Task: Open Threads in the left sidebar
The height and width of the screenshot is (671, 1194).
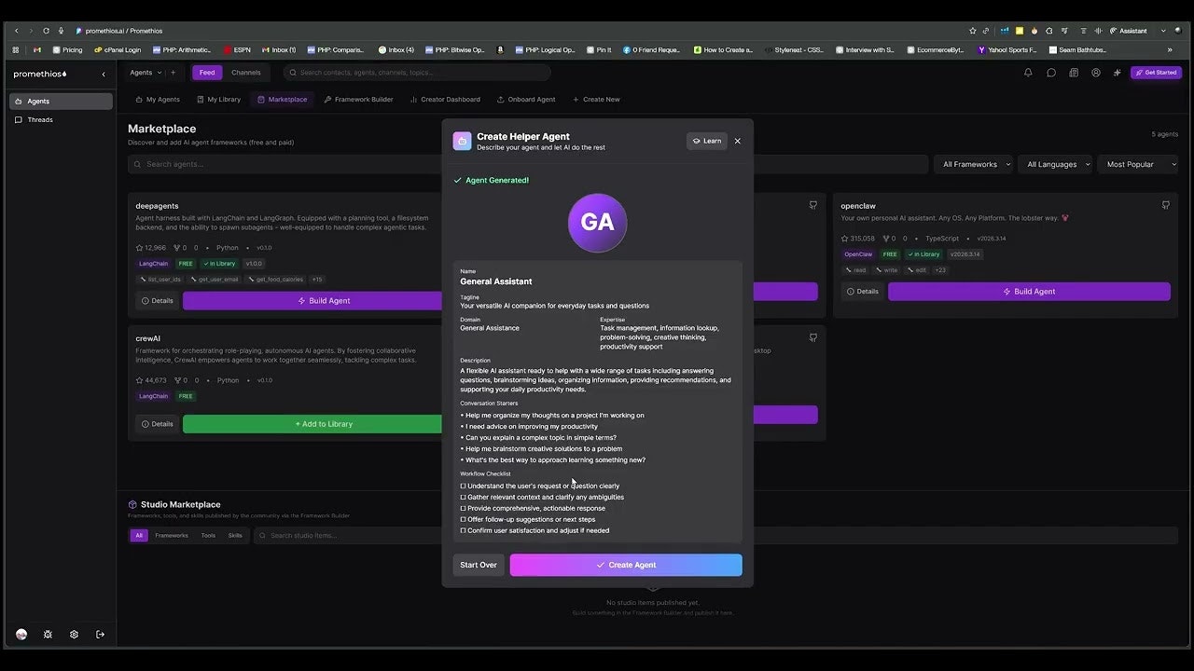Action: [x=61, y=119]
